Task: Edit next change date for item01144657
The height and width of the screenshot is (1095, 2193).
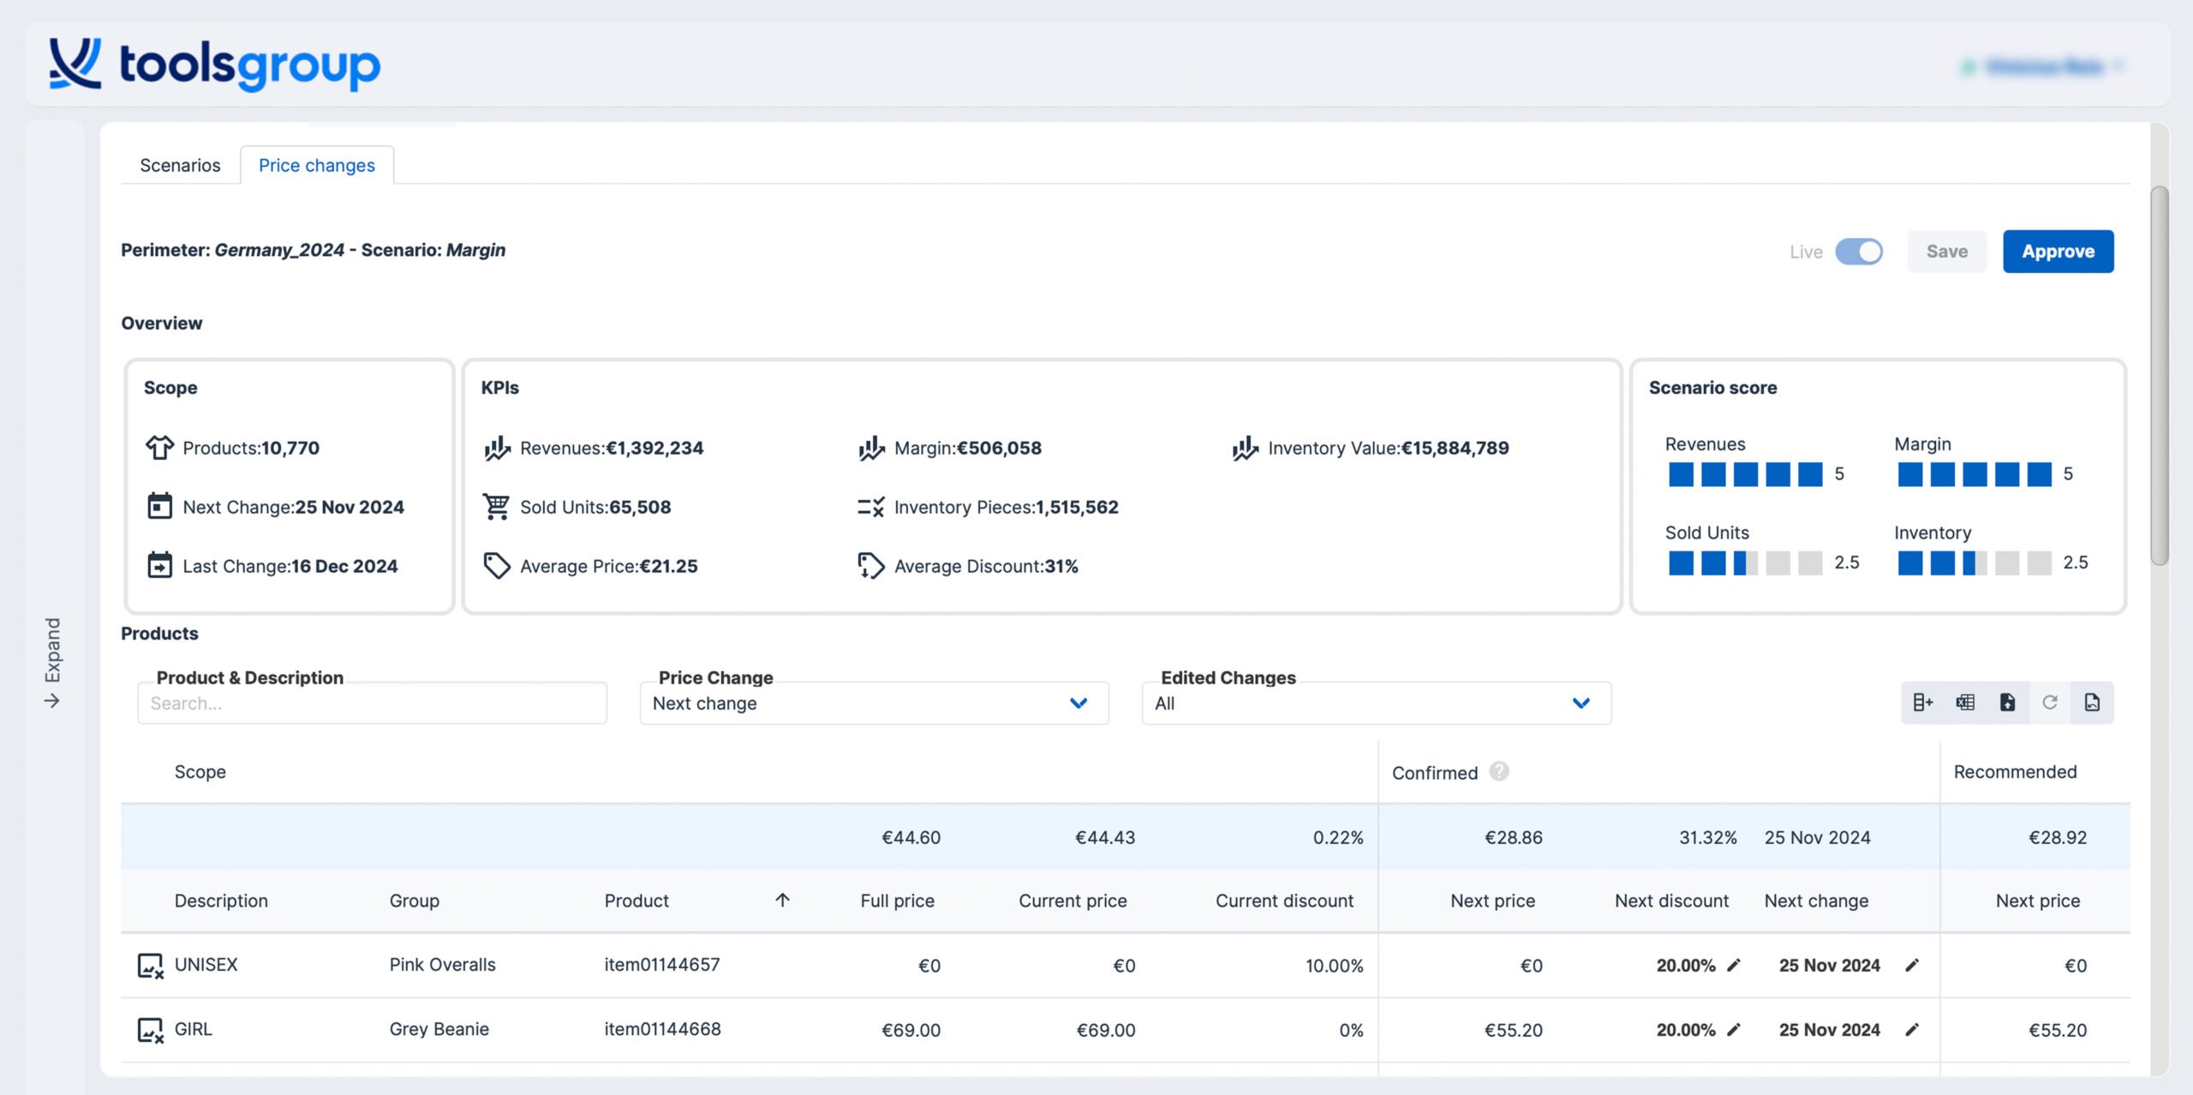Action: tap(1912, 965)
